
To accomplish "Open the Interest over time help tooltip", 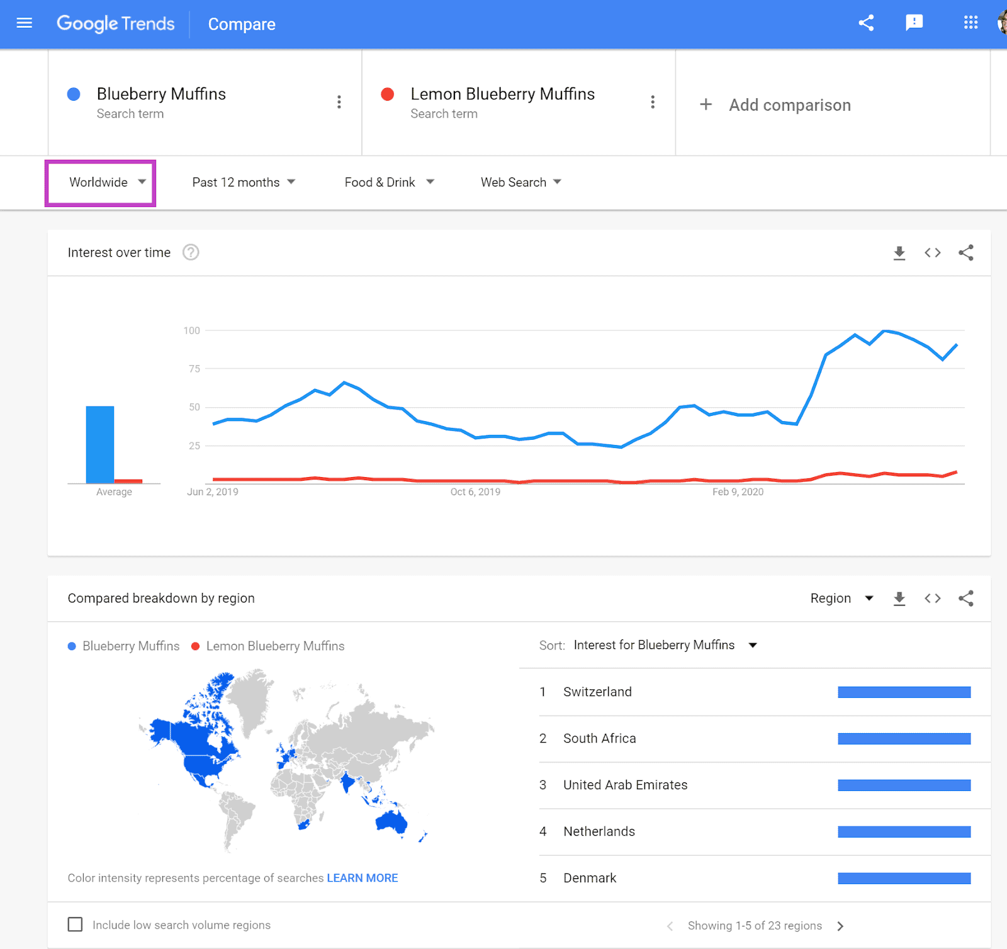I will pyautogui.click(x=191, y=252).
